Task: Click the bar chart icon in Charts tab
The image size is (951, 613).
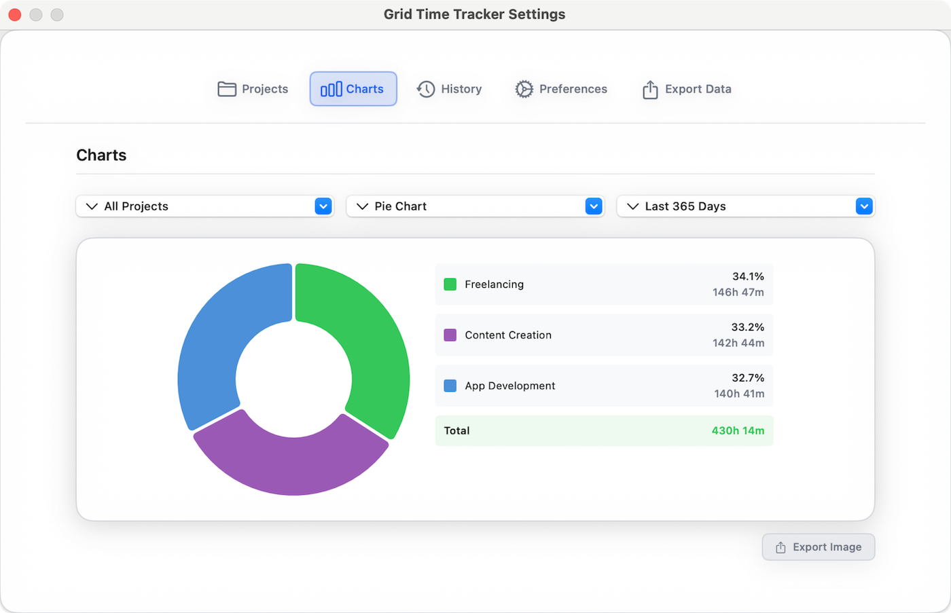Action: (x=331, y=89)
